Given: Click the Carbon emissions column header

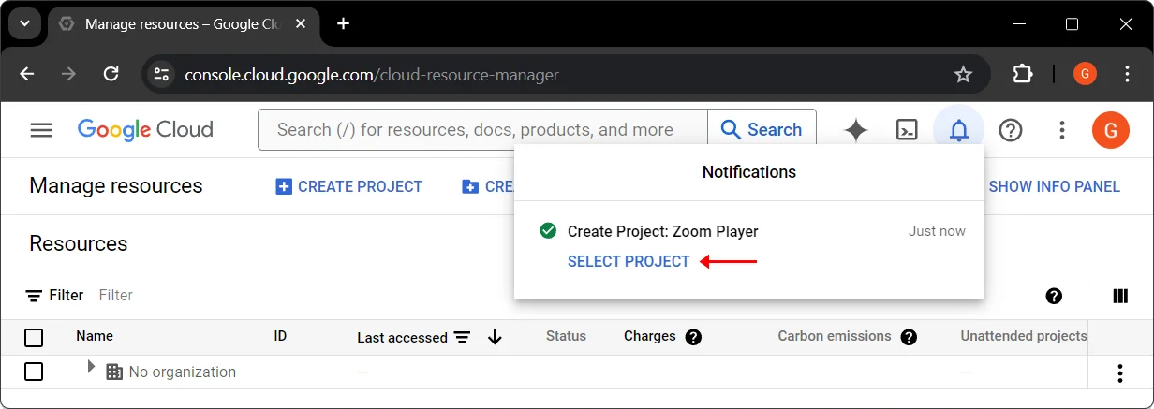Looking at the screenshot, I should pos(835,336).
